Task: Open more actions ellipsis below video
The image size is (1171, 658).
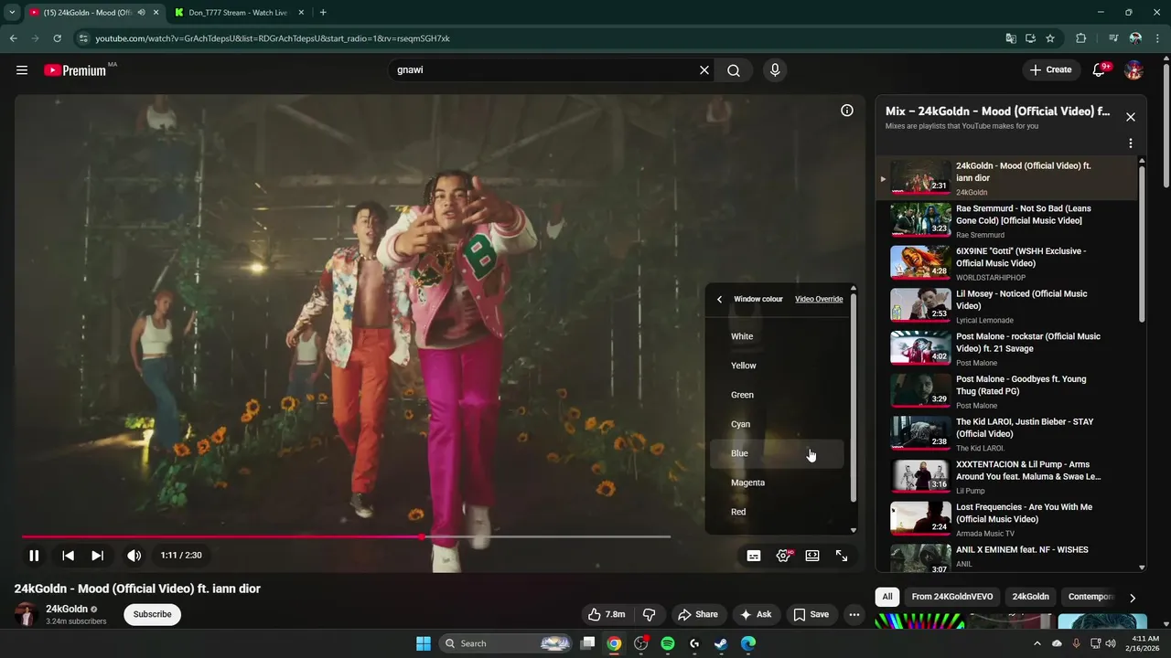Action: [854, 614]
